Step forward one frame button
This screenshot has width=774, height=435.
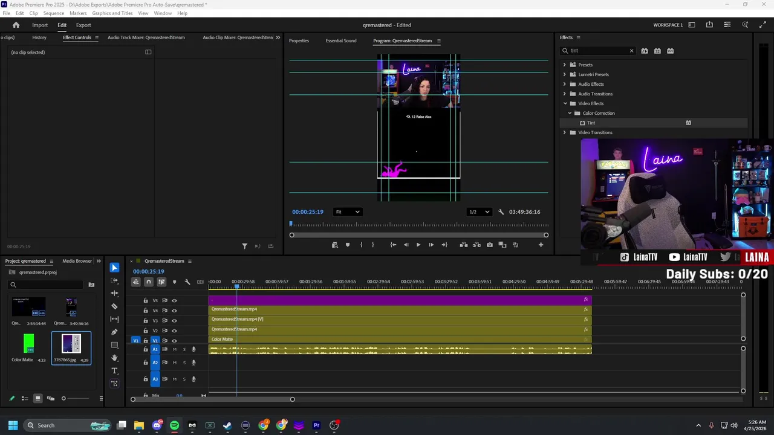click(x=431, y=245)
